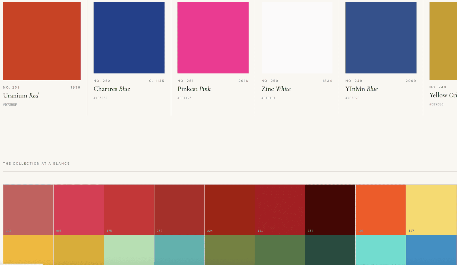Choose the bright turquoise grid swatch
457x265 pixels.
click(381, 250)
